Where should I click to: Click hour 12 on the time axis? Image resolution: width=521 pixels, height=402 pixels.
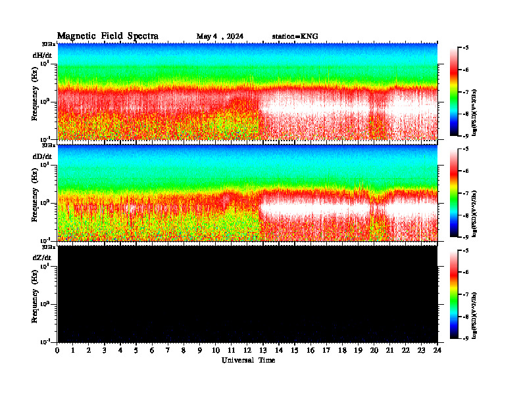(247, 351)
